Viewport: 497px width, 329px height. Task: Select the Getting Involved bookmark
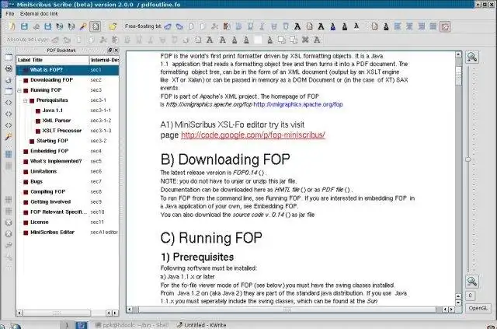(x=50, y=202)
